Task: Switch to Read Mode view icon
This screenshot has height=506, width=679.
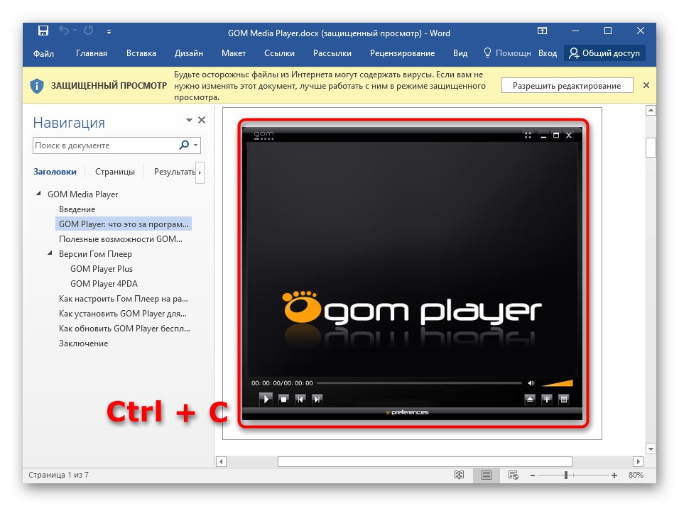Action: coord(459,475)
